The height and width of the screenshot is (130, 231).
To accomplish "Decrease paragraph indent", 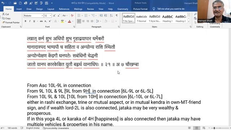I will click(x=101, y=16).
